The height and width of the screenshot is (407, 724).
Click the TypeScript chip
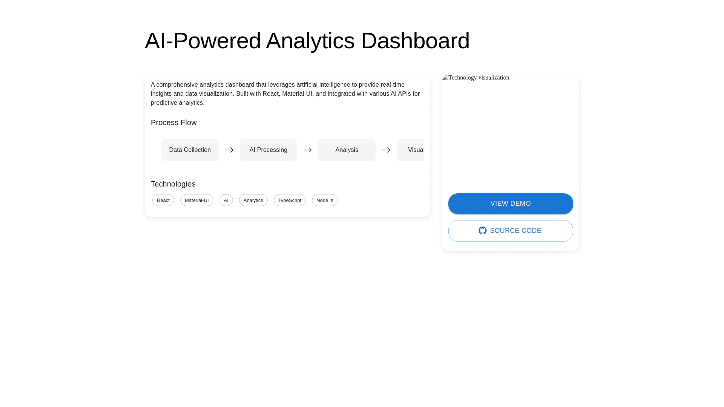coord(290,200)
